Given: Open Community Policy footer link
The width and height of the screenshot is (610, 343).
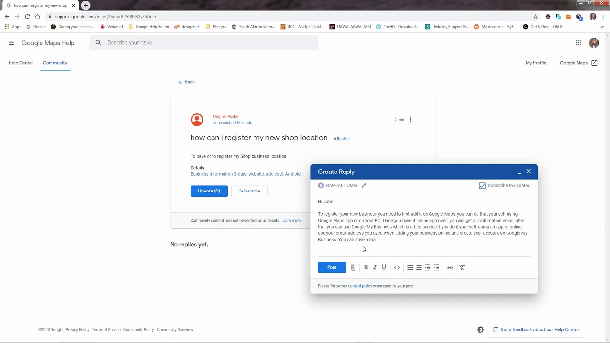Looking at the screenshot, I should [x=139, y=330].
